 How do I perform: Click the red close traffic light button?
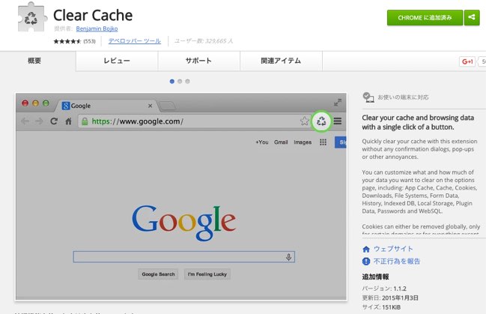click(25, 103)
